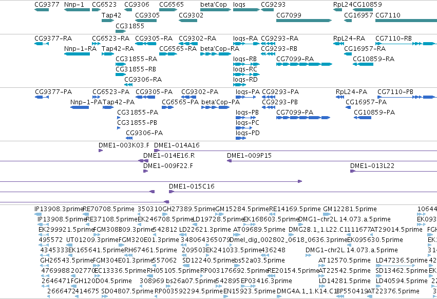The height and width of the screenshot is (299, 437).
Task: Click the SD13462.5prime EST label
Action: [x=402, y=271]
